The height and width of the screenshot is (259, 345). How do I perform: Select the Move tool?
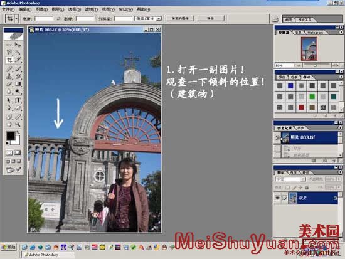click(x=18, y=45)
